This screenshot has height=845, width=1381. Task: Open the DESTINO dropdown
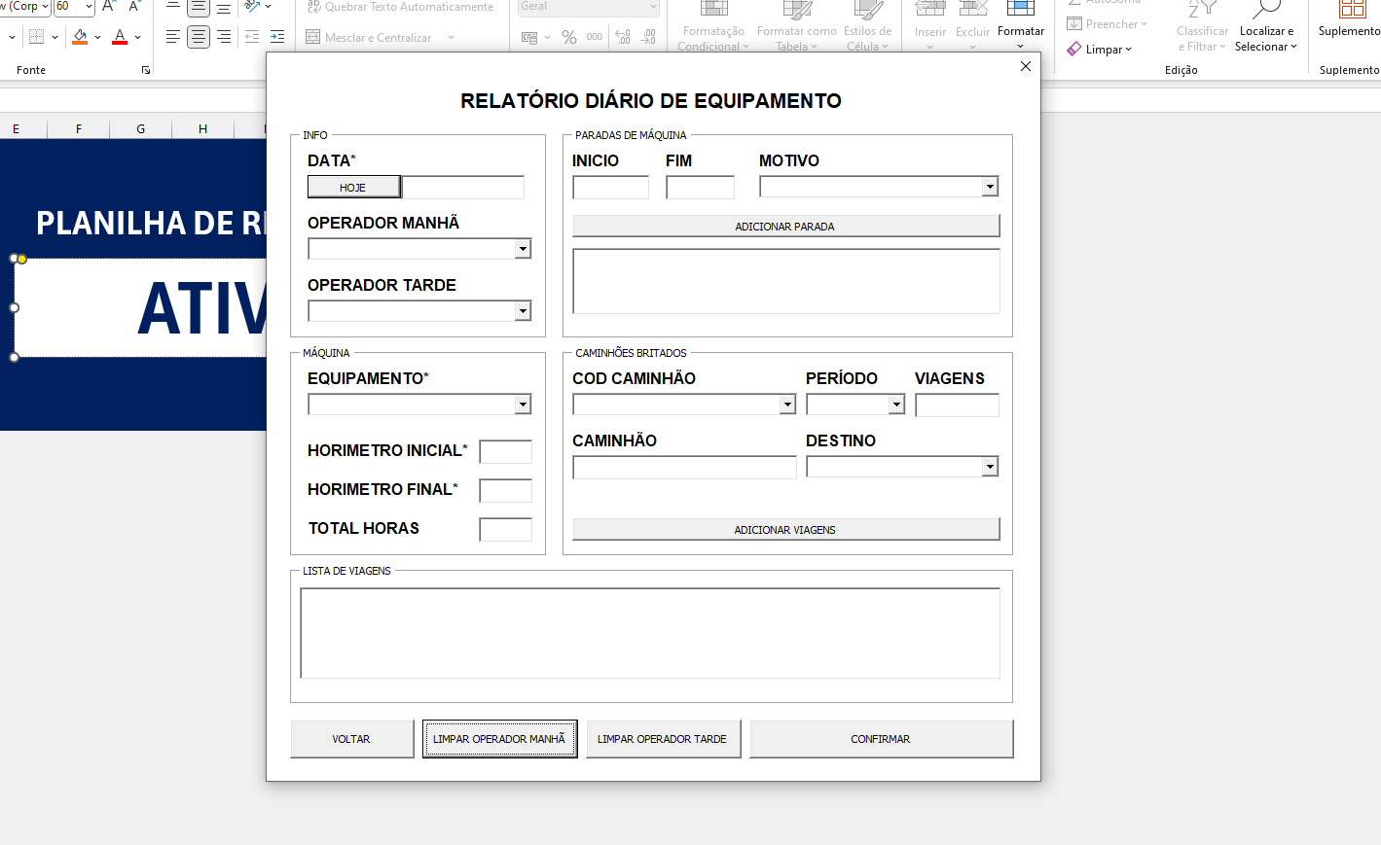(990, 467)
